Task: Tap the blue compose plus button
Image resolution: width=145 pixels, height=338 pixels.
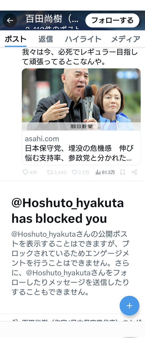Action: click(x=129, y=306)
